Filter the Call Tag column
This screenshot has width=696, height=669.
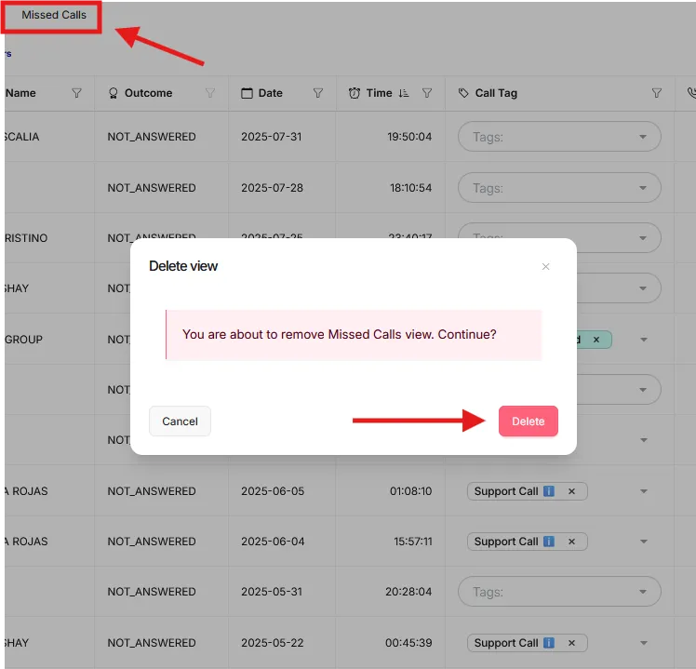657,93
